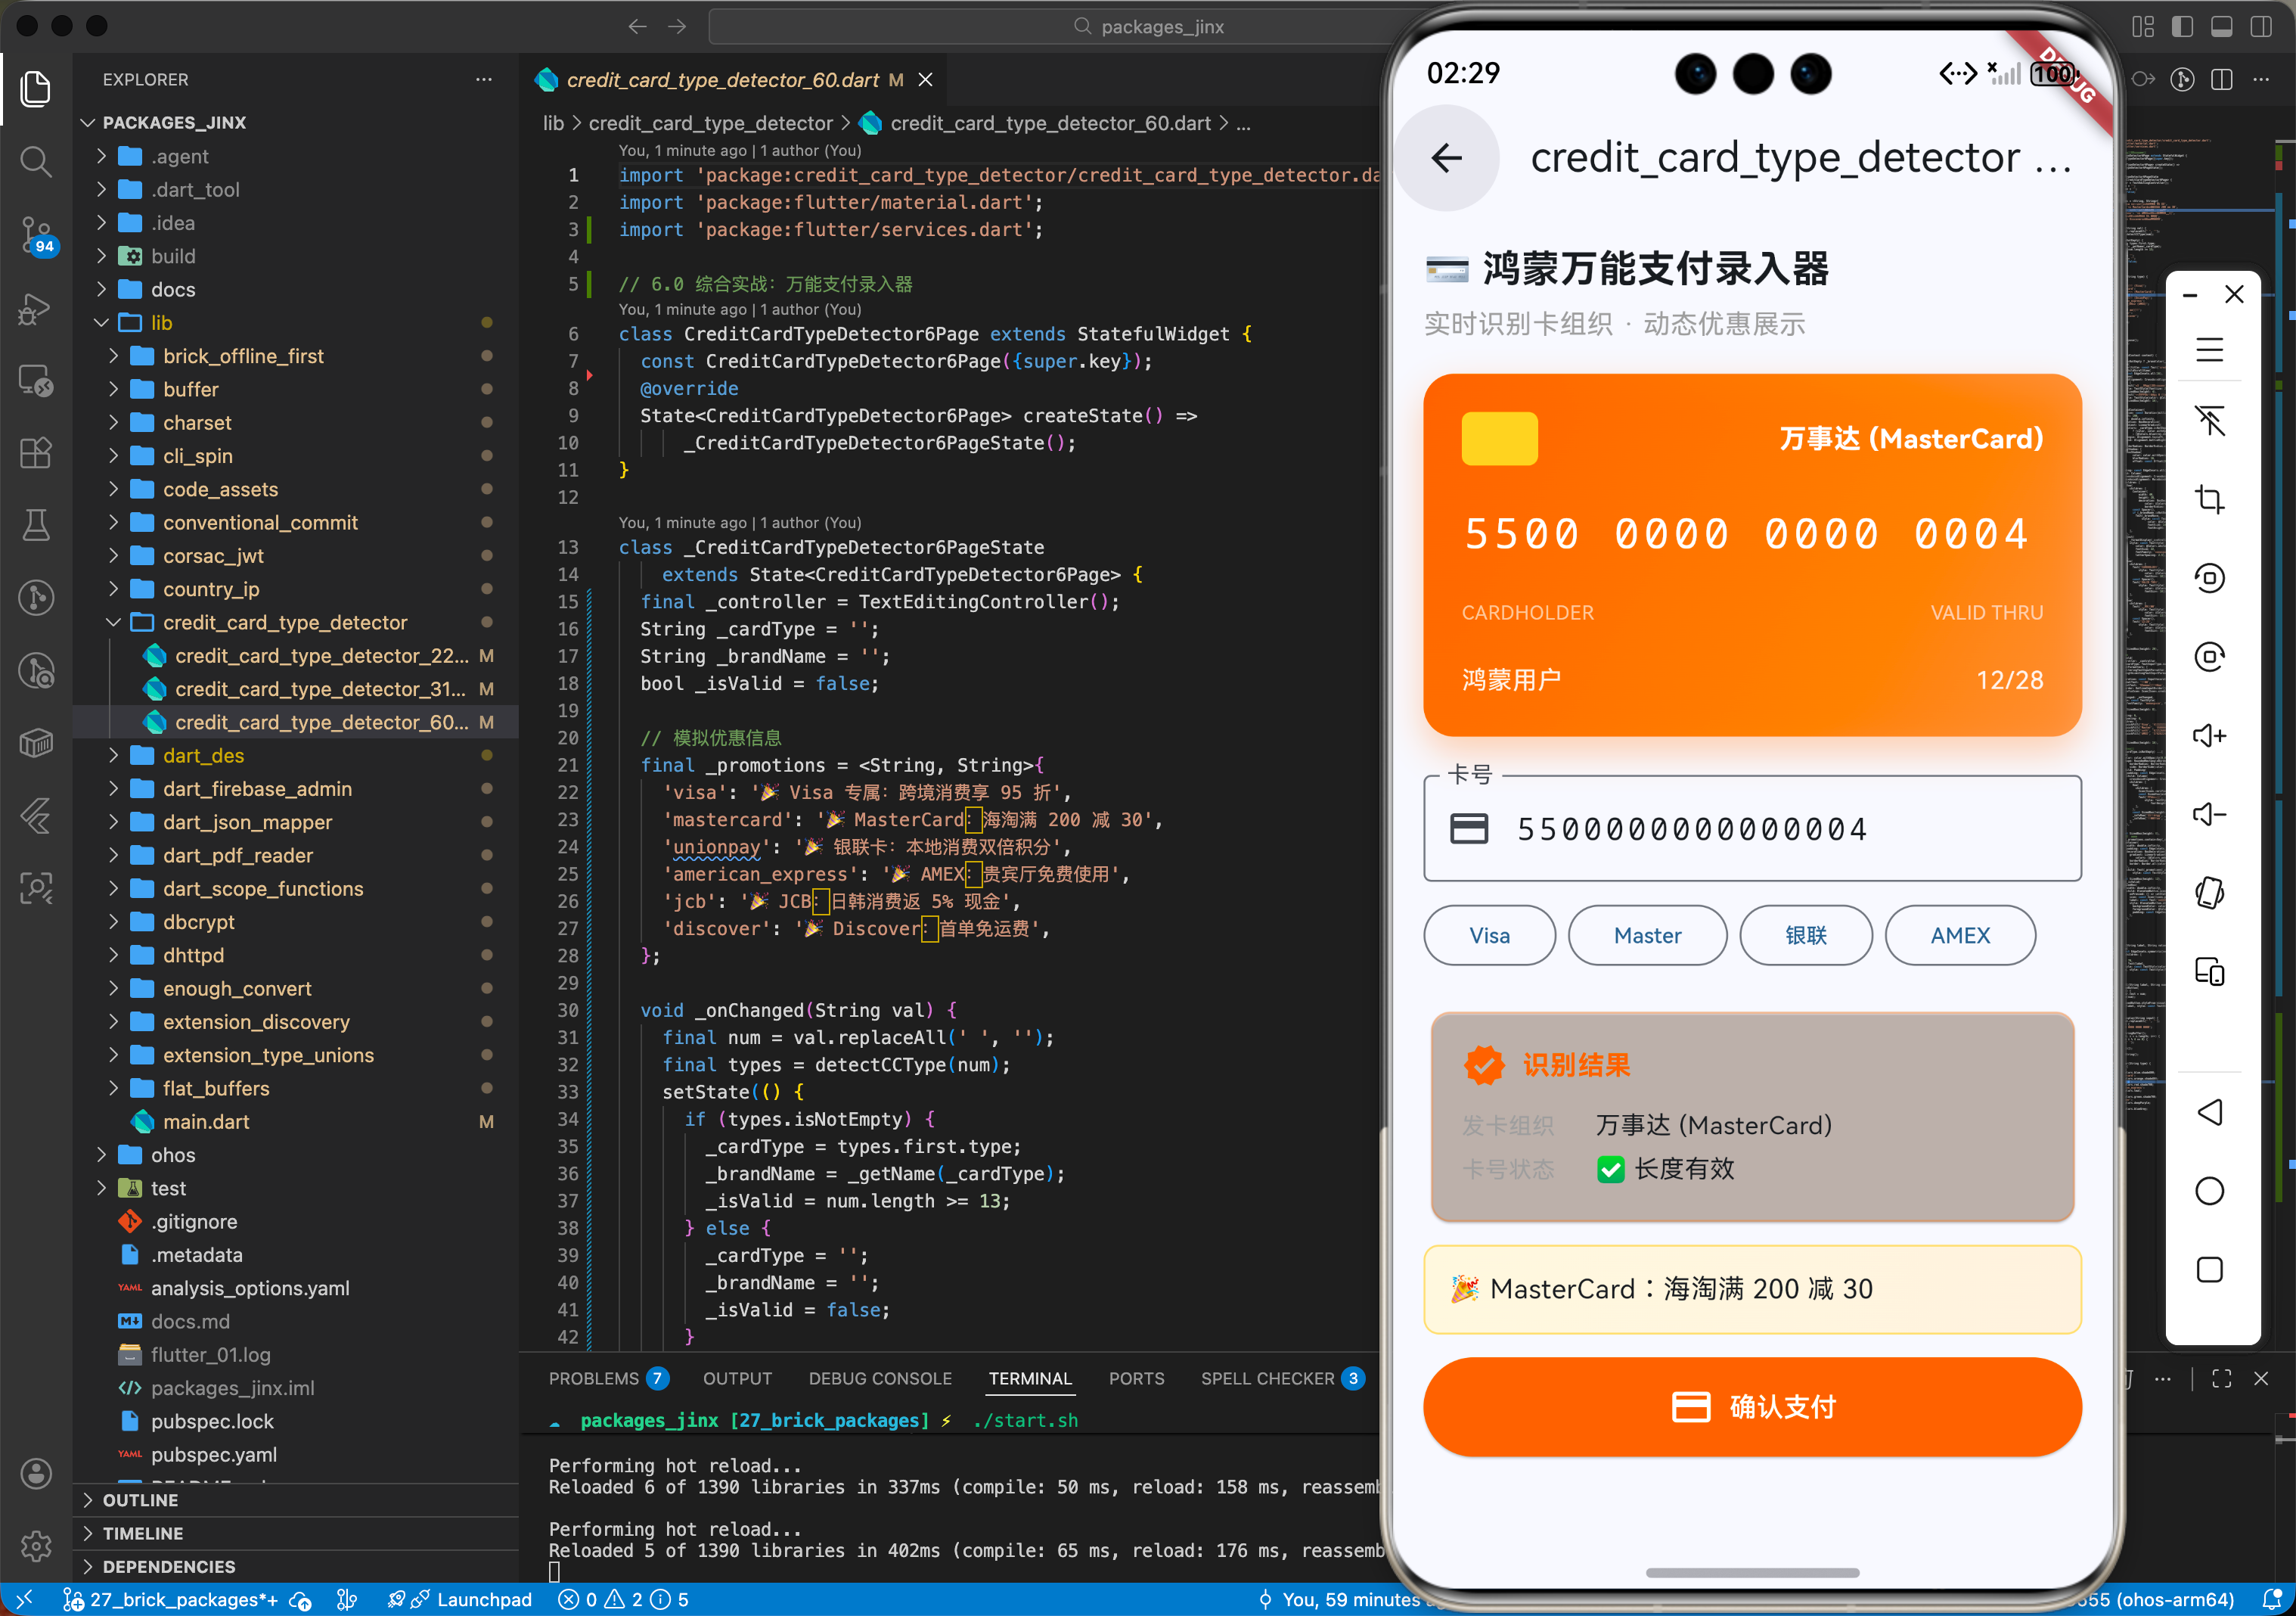Screen dimensions: 2296x1616
Task: Expand the dart_des folder
Action: pos(204,756)
